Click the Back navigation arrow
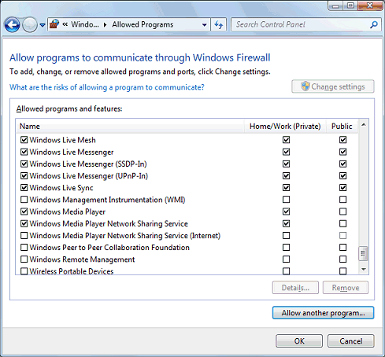Screen dimensions: 385x357 [12, 25]
